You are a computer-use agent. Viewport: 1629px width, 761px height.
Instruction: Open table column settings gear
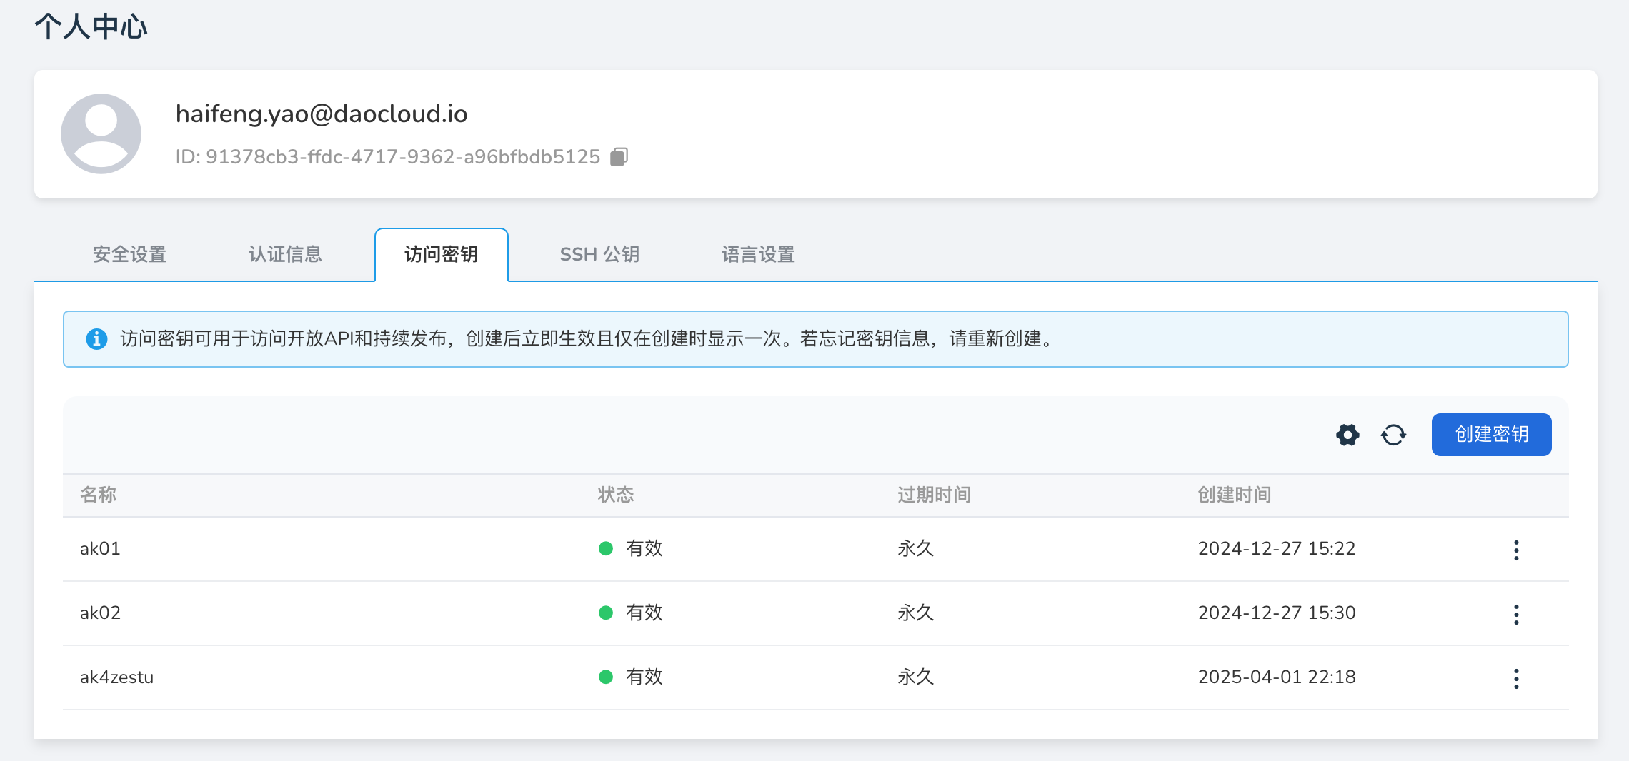click(1347, 435)
